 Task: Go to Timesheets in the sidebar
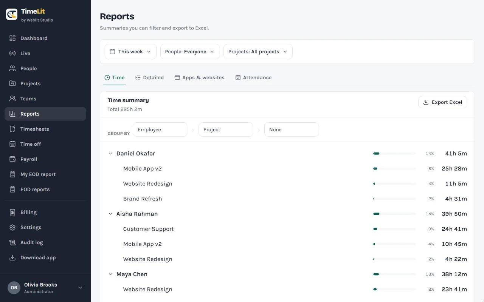pos(45,129)
